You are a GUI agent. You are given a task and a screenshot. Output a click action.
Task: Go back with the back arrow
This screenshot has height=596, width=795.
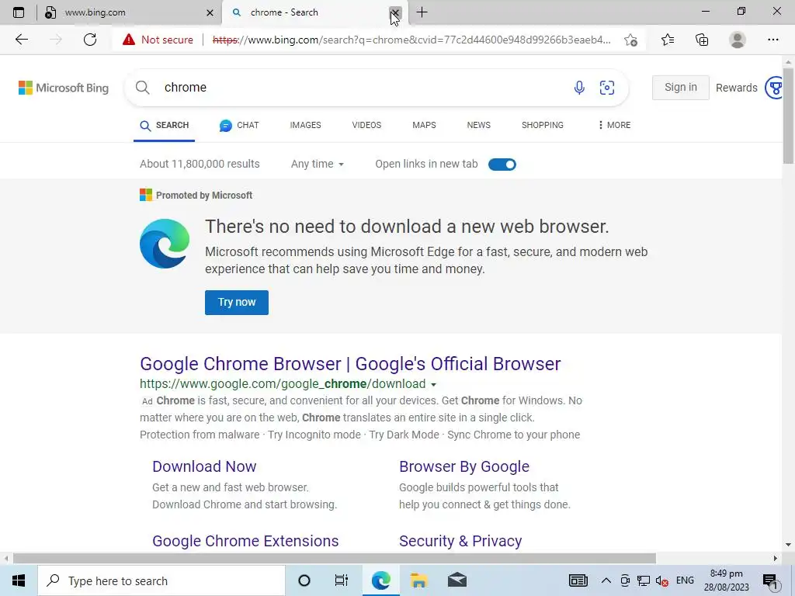coord(21,40)
